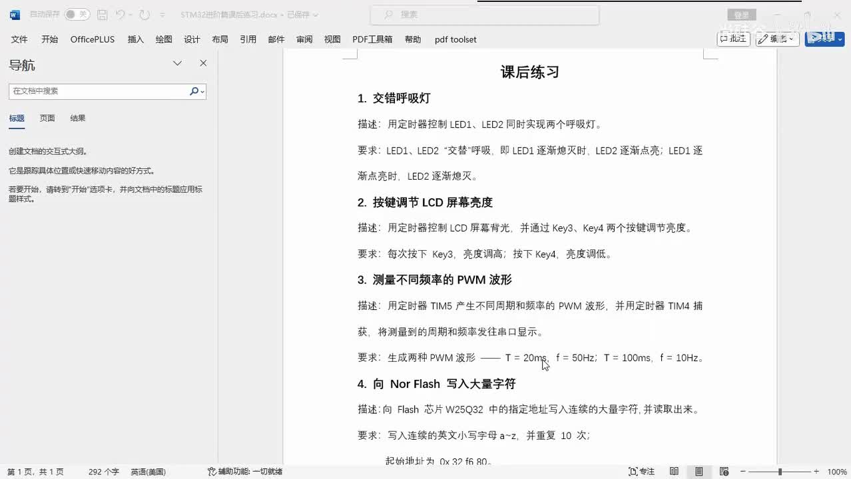Switch to the 视图 ribbon tab
Image resolution: width=851 pixels, height=479 pixels.
coord(332,39)
